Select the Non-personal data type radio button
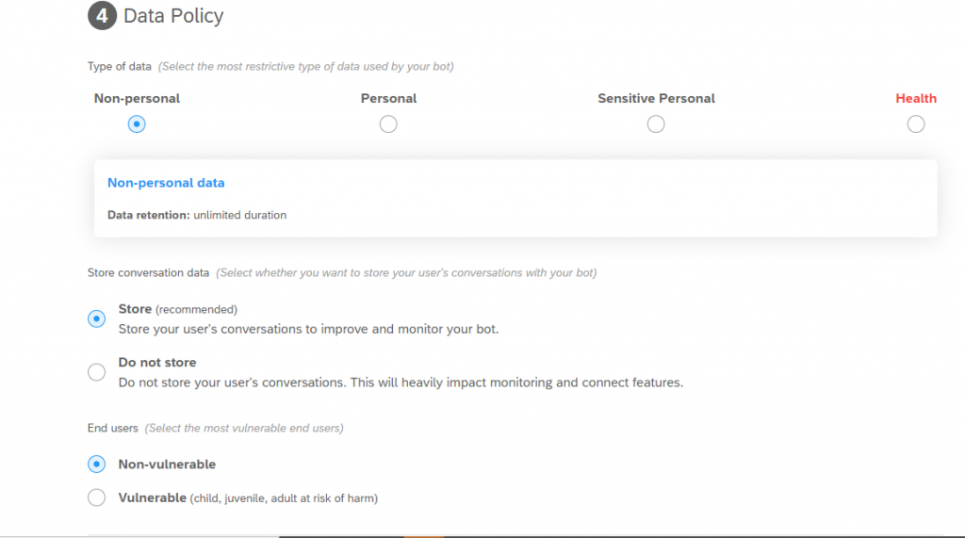This screenshot has height=538, width=965. tap(137, 124)
